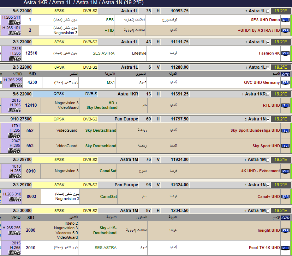Collapse the Astra 1M 11934.00 transponder section
This screenshot has width=292, height=256.
tap(268, 160)
